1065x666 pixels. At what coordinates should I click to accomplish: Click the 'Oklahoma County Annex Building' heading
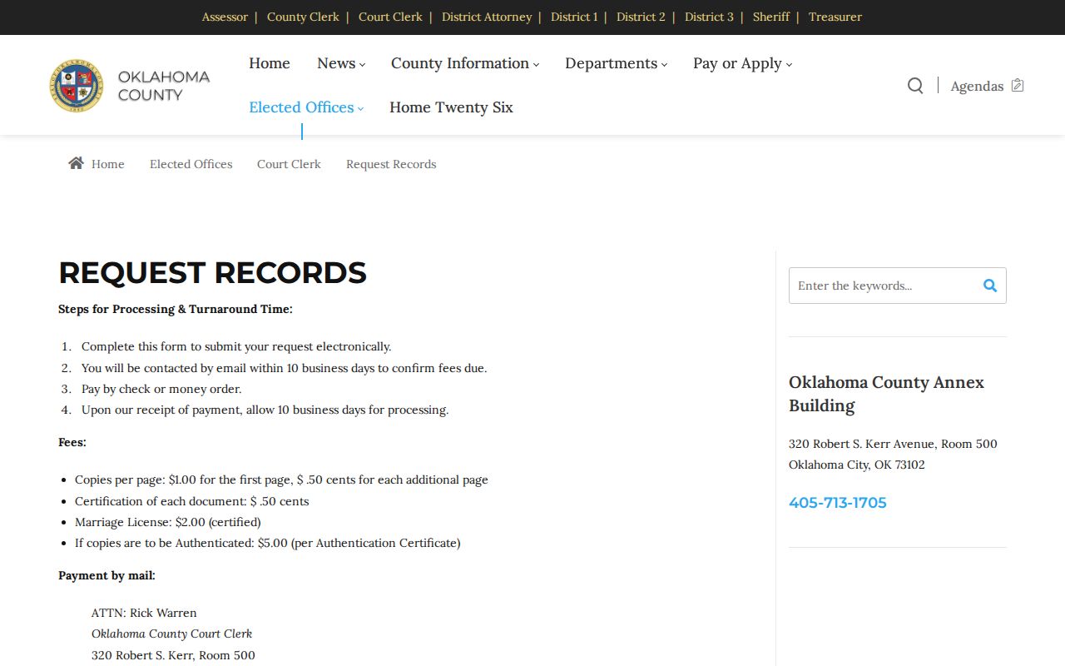886,394
